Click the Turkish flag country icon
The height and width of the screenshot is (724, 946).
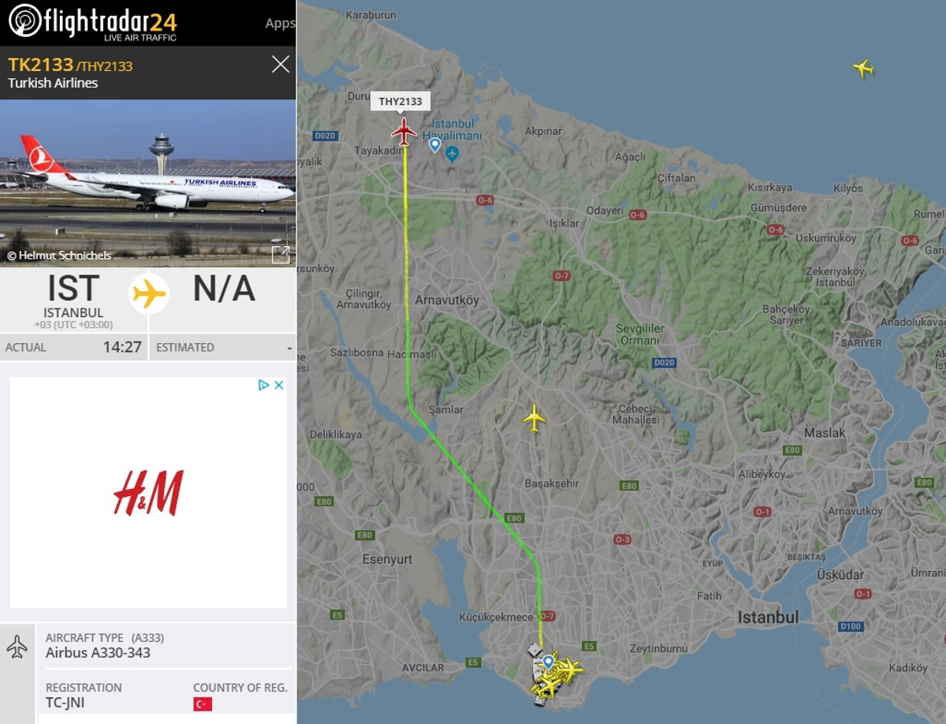pos(203,703)
